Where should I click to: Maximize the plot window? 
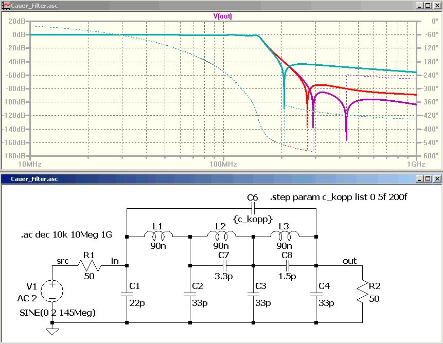pyautogui.click(x=428, y=5)
